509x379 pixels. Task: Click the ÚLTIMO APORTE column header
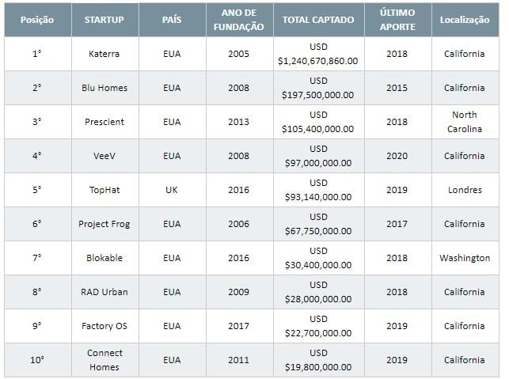397,20
